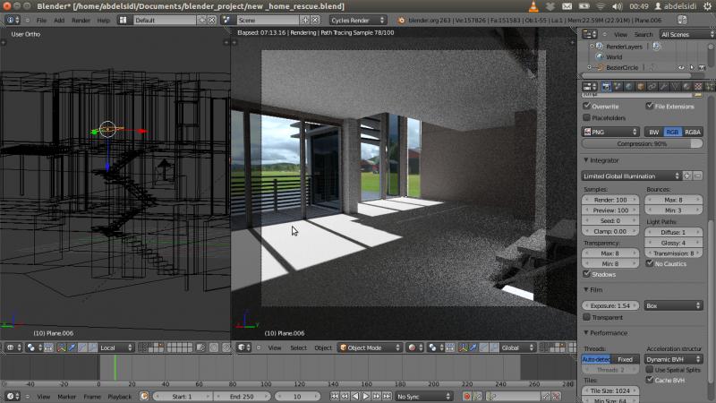Open the Material properties tab (sphere icon)
The image size is (716, 403).
point(686,86)
